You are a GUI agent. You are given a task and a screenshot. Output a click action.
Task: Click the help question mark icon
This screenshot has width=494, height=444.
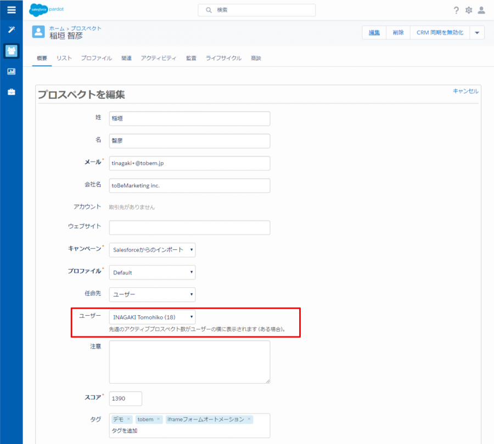456,10
